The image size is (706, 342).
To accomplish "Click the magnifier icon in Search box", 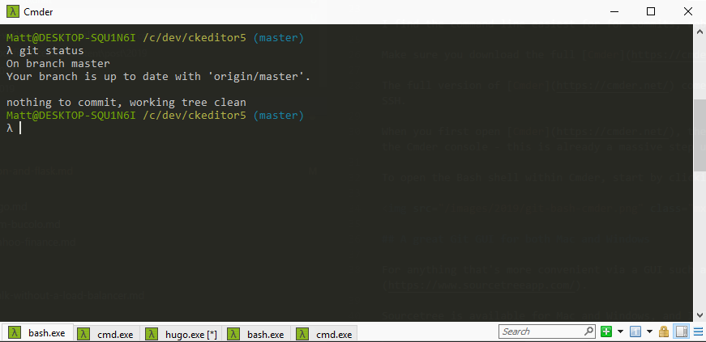I will (588, 331).
